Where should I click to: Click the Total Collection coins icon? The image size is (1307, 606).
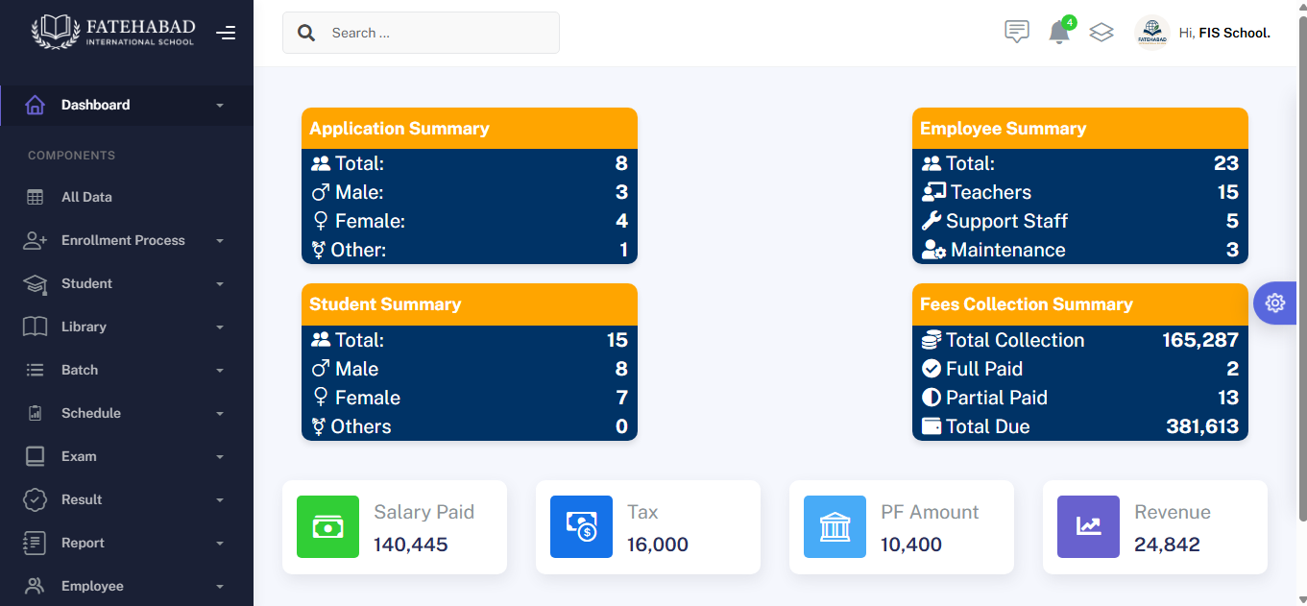(932, 340)
